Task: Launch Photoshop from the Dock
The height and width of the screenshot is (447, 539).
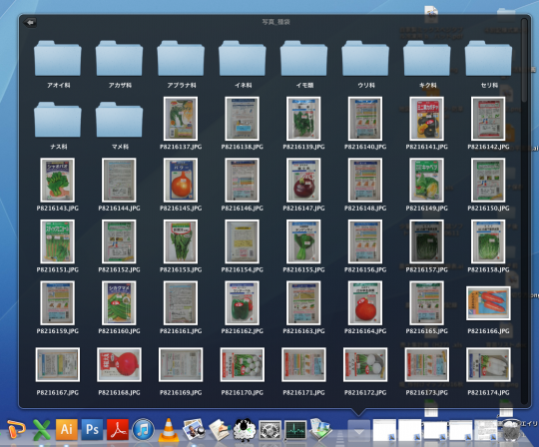Action: 92,429
